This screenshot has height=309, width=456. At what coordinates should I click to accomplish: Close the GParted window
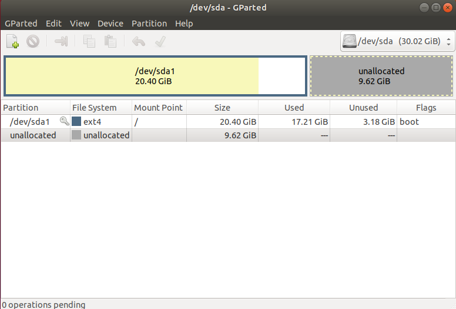tap(448, 8)
